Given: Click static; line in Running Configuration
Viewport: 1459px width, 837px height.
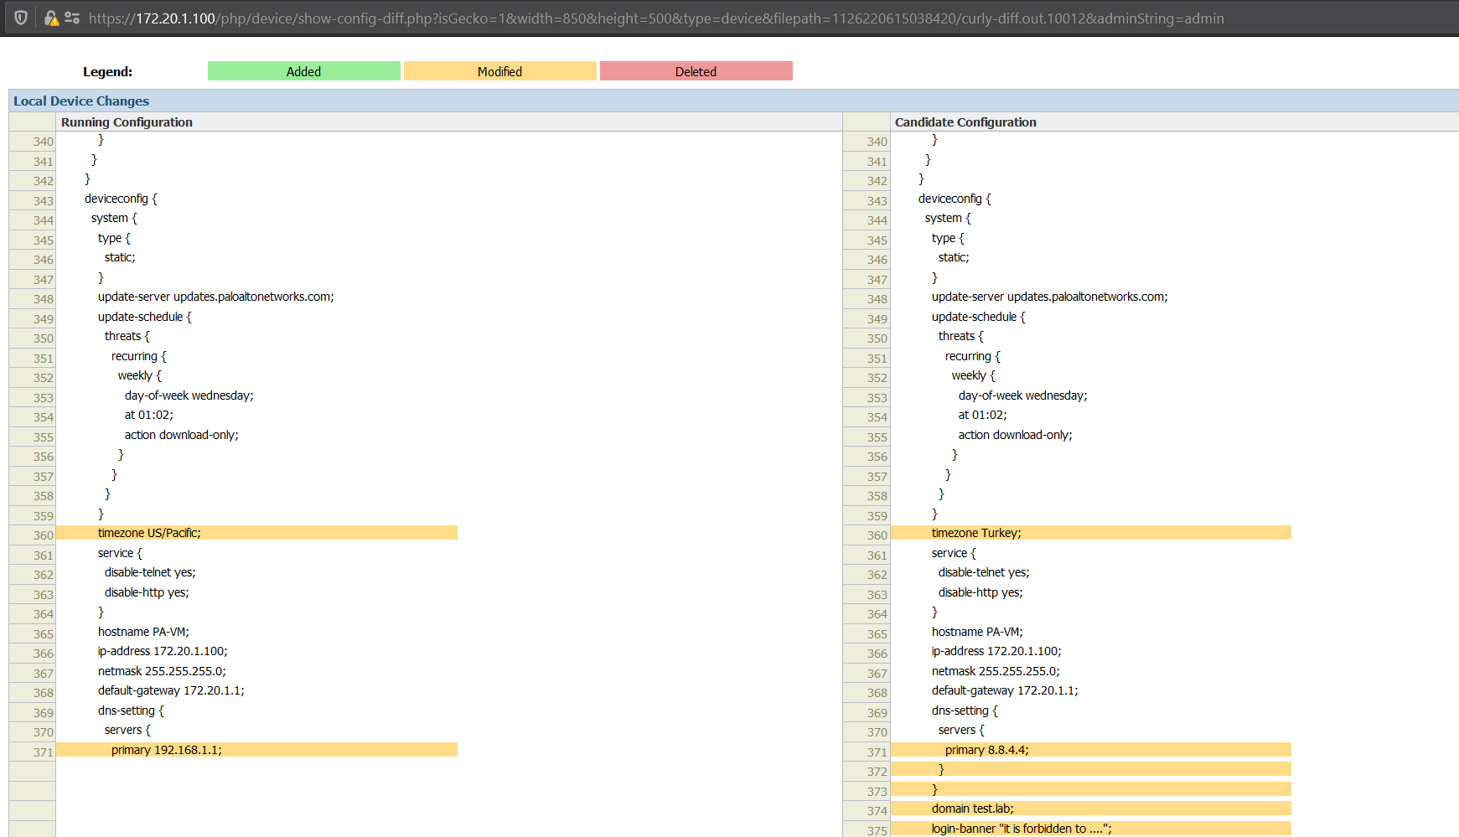Looking at the screenshot, I should click(120, 257).
